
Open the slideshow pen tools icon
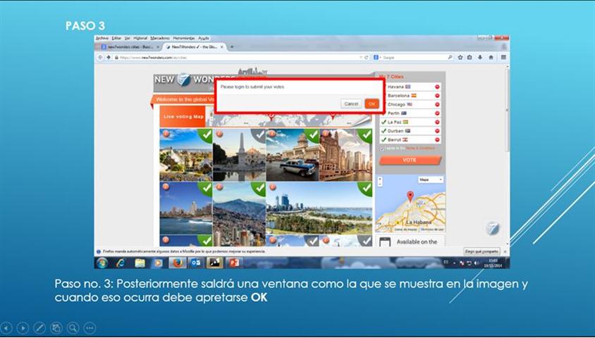[x=39, y=327]
